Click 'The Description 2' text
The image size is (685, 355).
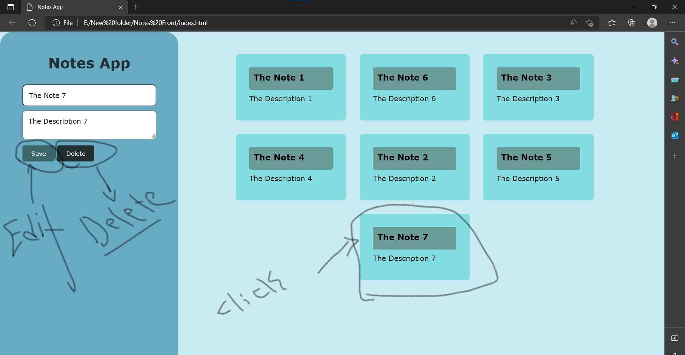tap(404, 179)
